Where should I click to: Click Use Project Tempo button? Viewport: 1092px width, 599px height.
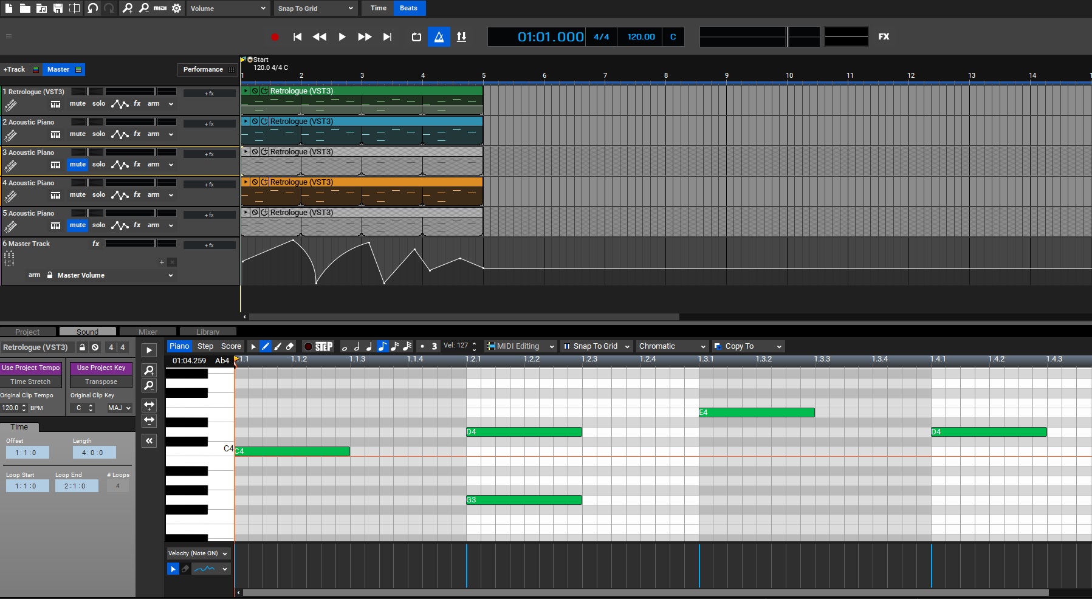(31, 368)
